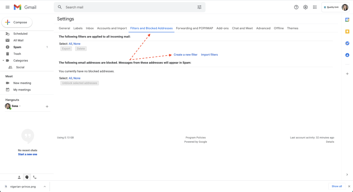Open the Google apps grid
Screen dimensions: 353x192
coord(315,7)
